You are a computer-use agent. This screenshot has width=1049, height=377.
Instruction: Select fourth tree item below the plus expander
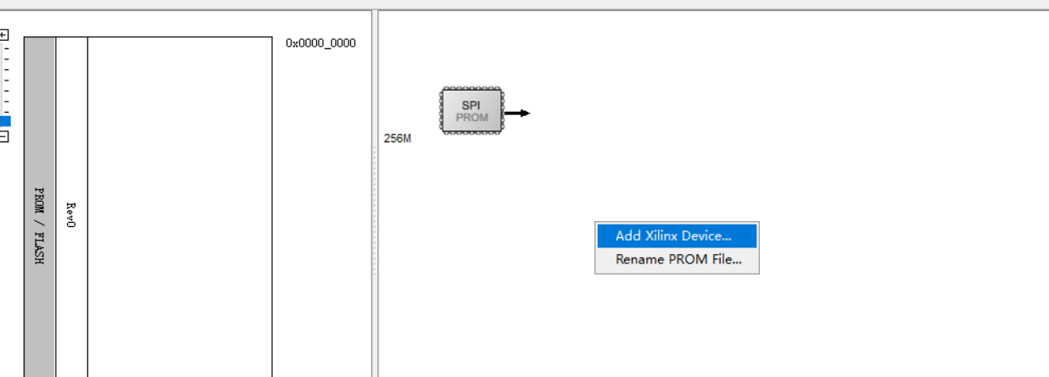(x=6, y=80)
